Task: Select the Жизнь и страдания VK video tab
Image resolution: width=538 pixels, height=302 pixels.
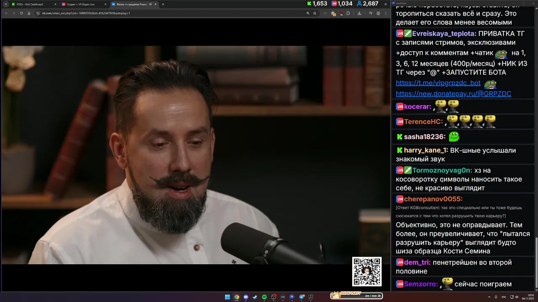Action: point(134,4)
